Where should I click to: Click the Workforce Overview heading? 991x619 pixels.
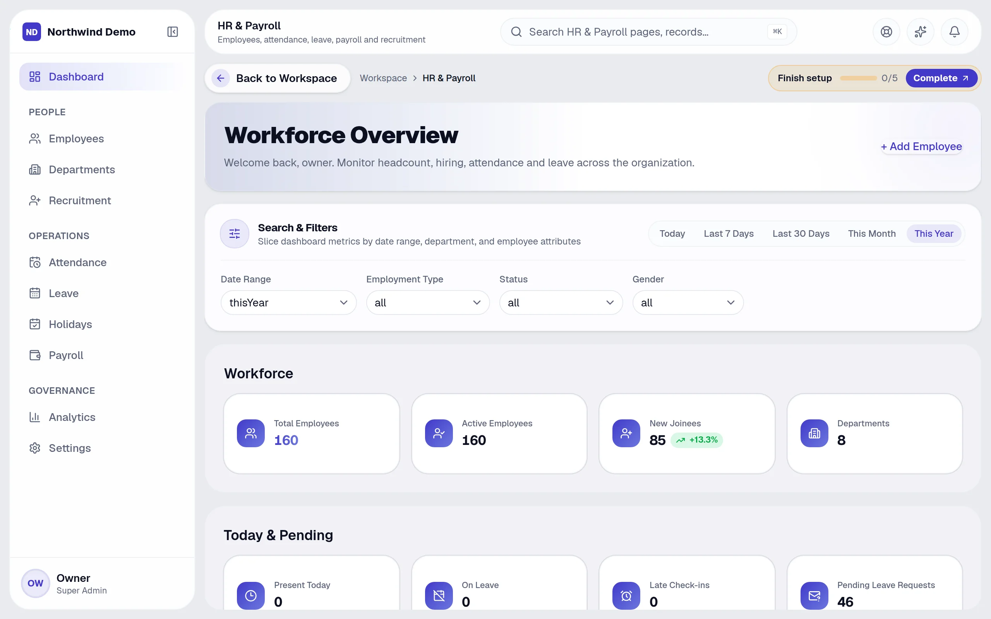(x=341, y=135)
